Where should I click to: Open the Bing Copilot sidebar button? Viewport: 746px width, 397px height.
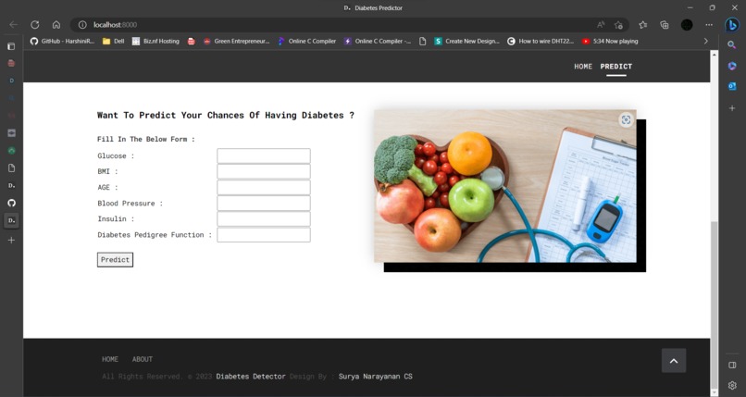pyautogui.click(x=732, y=25)
